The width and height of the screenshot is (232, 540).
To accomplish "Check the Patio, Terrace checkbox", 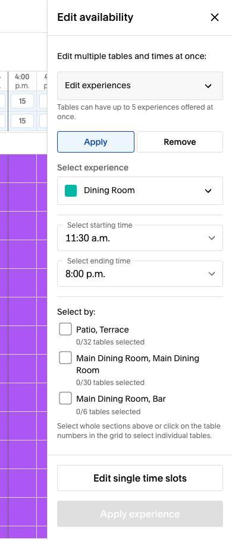I will point(65,329).
